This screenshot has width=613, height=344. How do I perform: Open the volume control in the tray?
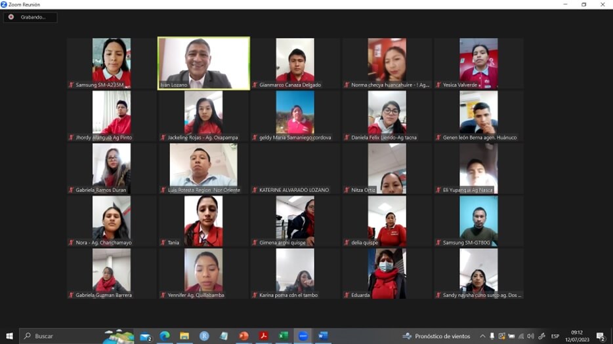(530, 336)
